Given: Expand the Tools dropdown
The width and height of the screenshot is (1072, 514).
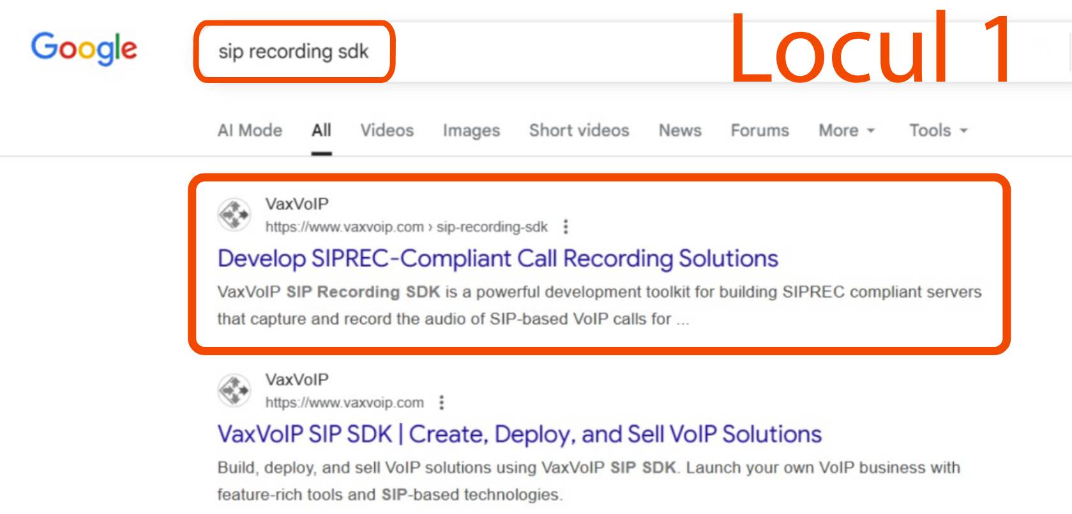Looking at the screenshot, I should pyautogui.click(x=938, y=130).
